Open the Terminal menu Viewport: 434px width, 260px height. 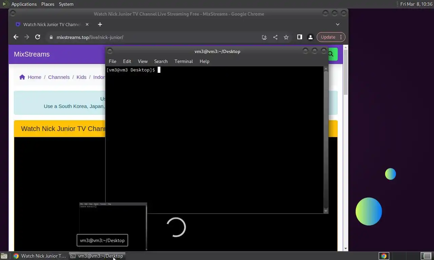[x=184, y=61]
